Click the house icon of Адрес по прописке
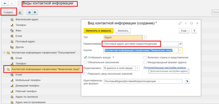This screenshot has width=219, height=104. coord(12,97)
